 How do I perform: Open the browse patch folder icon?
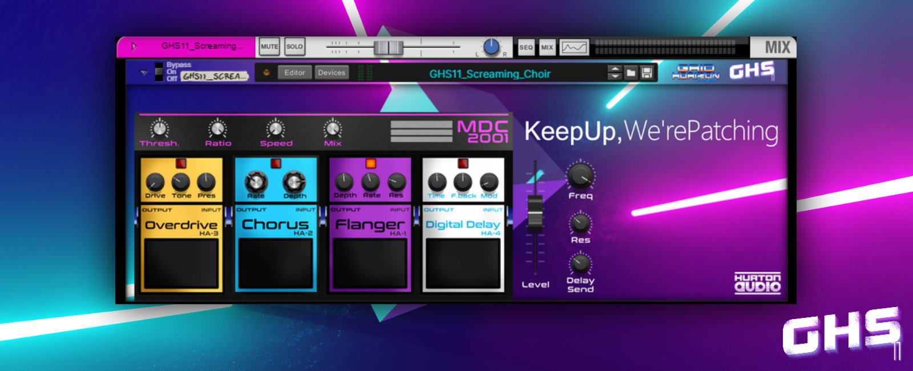click(631, 72)
